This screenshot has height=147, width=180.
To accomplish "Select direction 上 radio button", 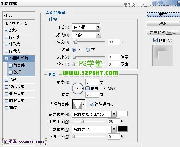I will [74, 50].
